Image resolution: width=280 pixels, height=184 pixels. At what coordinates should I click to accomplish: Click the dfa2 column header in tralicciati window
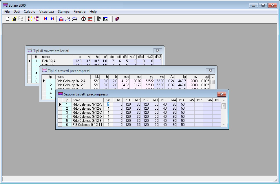158,57
